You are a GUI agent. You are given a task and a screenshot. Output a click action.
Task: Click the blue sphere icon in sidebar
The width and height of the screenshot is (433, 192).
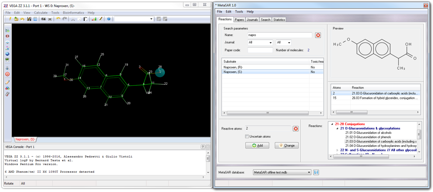click(x=7, y=54)
